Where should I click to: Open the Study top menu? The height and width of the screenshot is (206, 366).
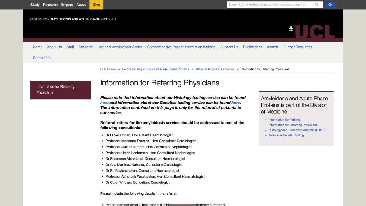35,5
